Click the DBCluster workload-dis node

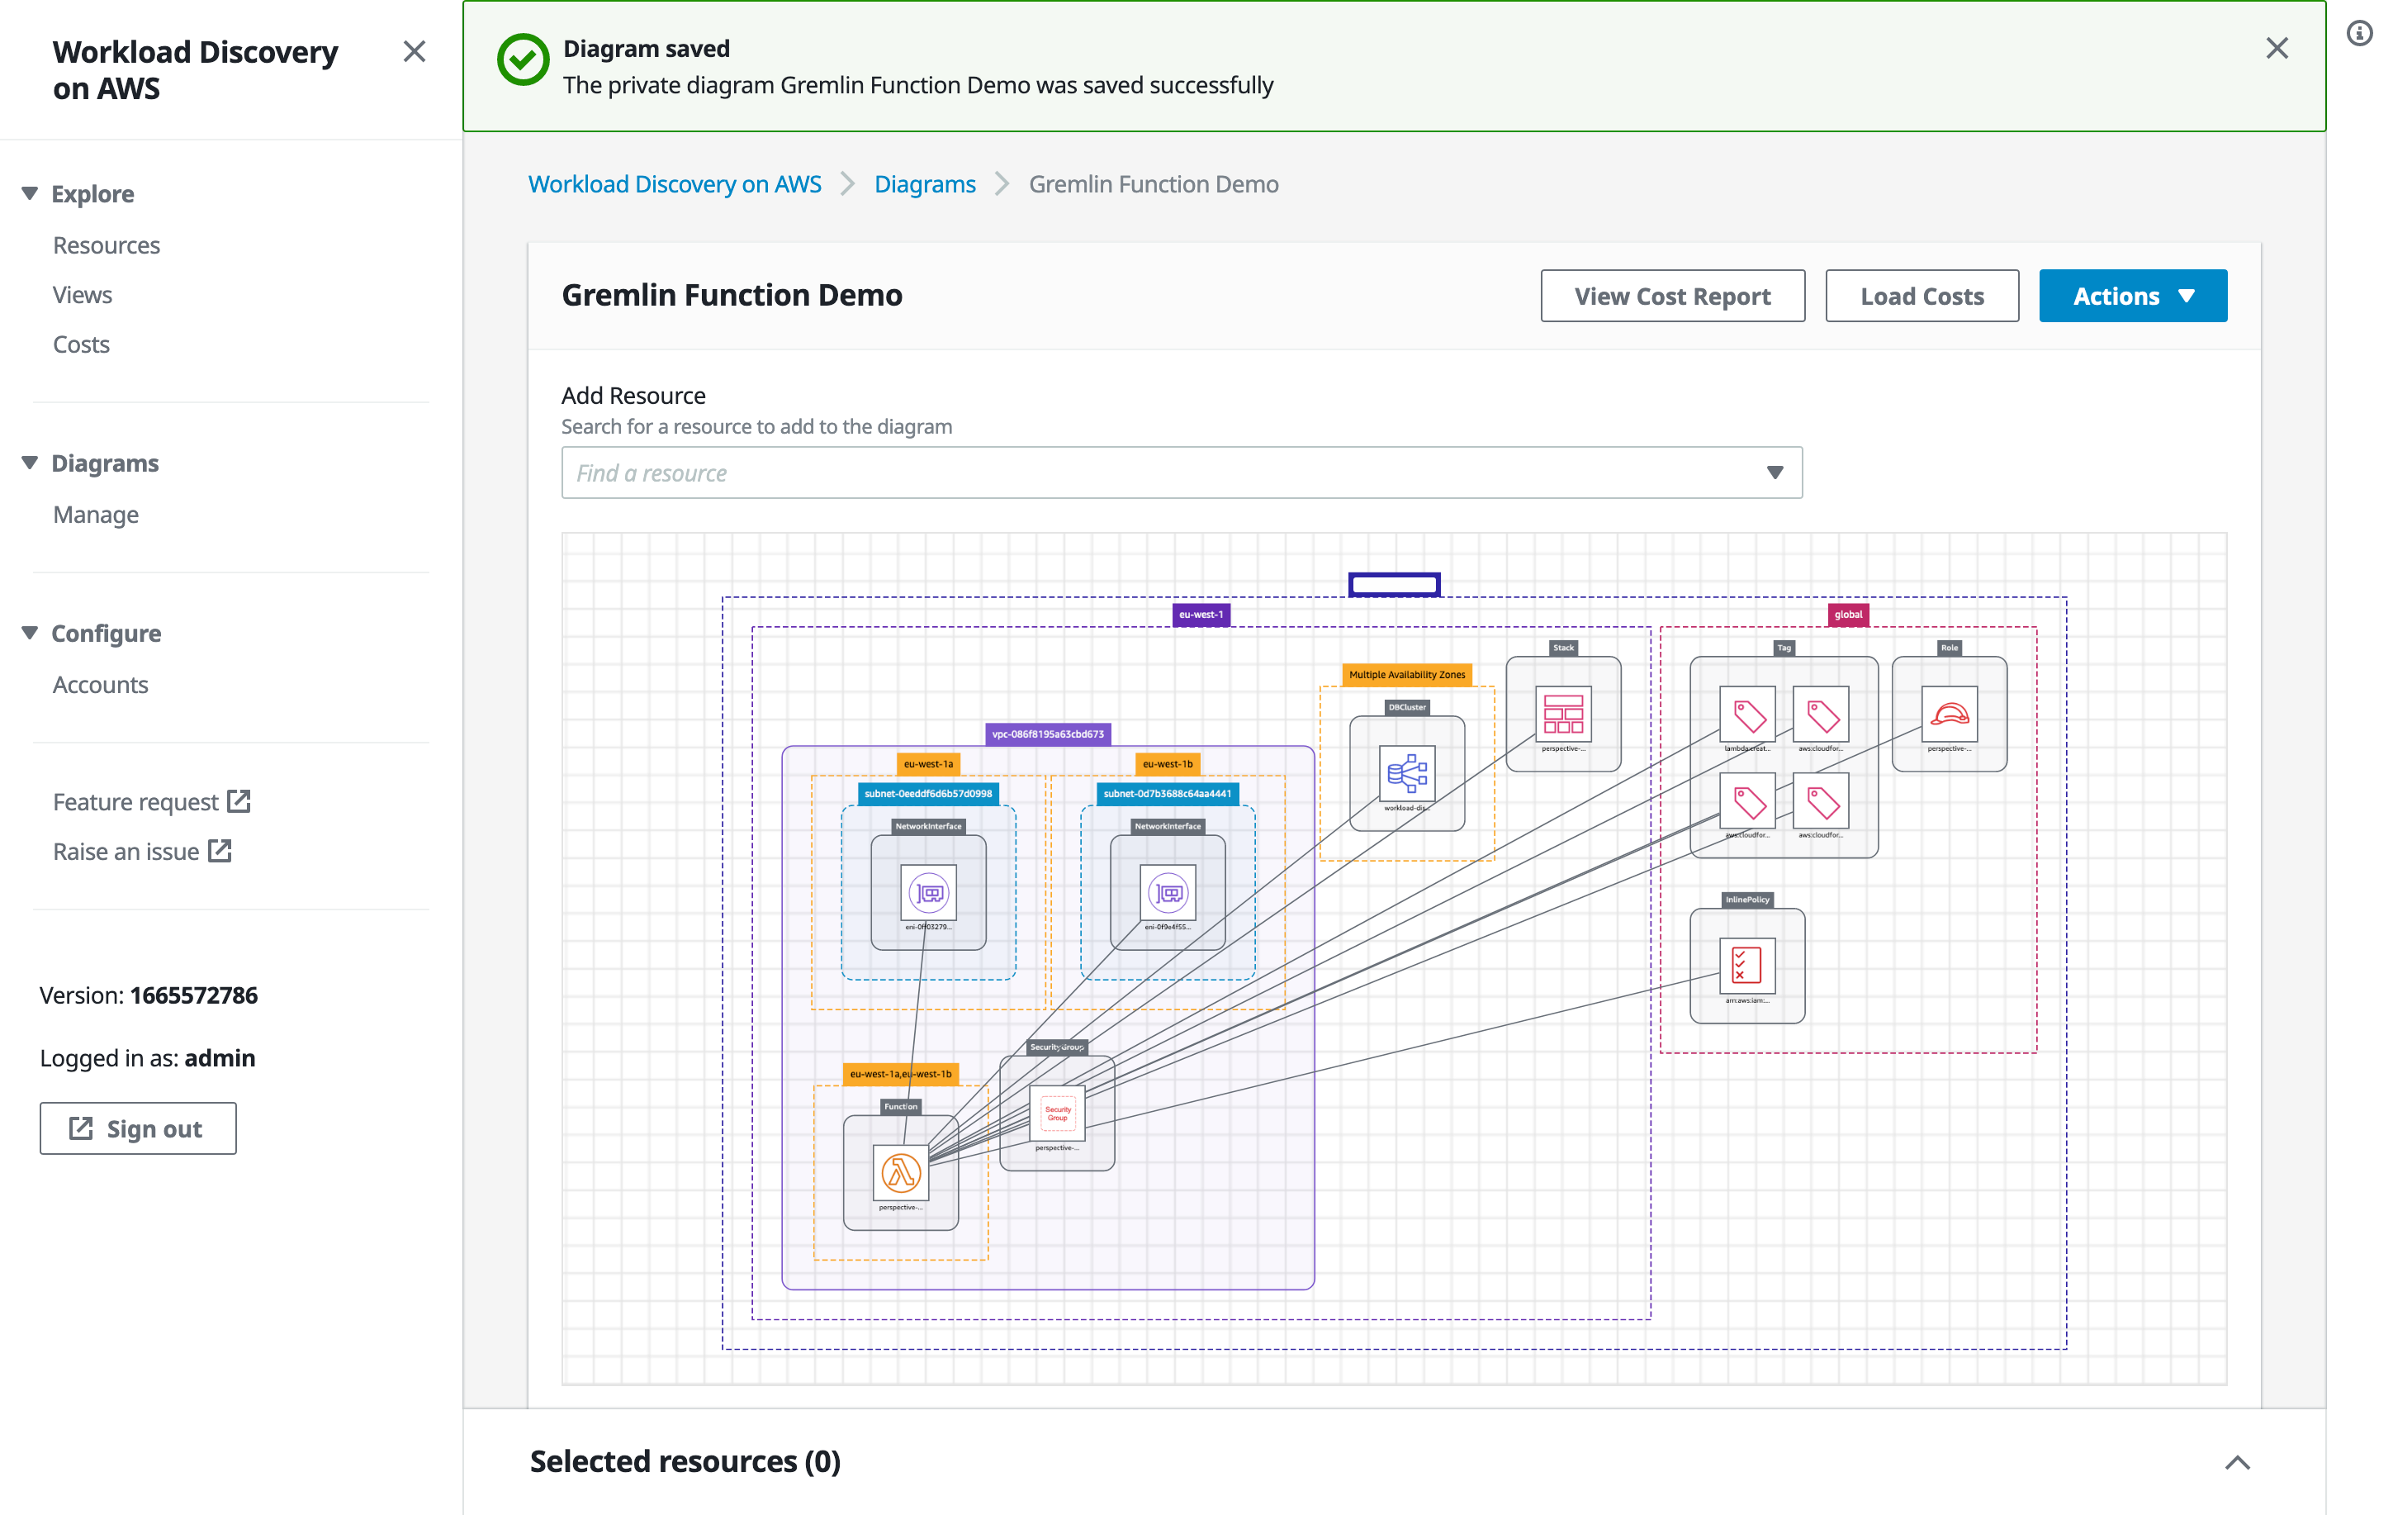point(1407,773)
